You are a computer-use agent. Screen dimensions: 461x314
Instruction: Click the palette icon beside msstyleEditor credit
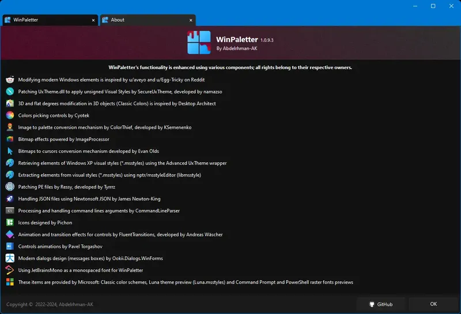tap(10, 175)
